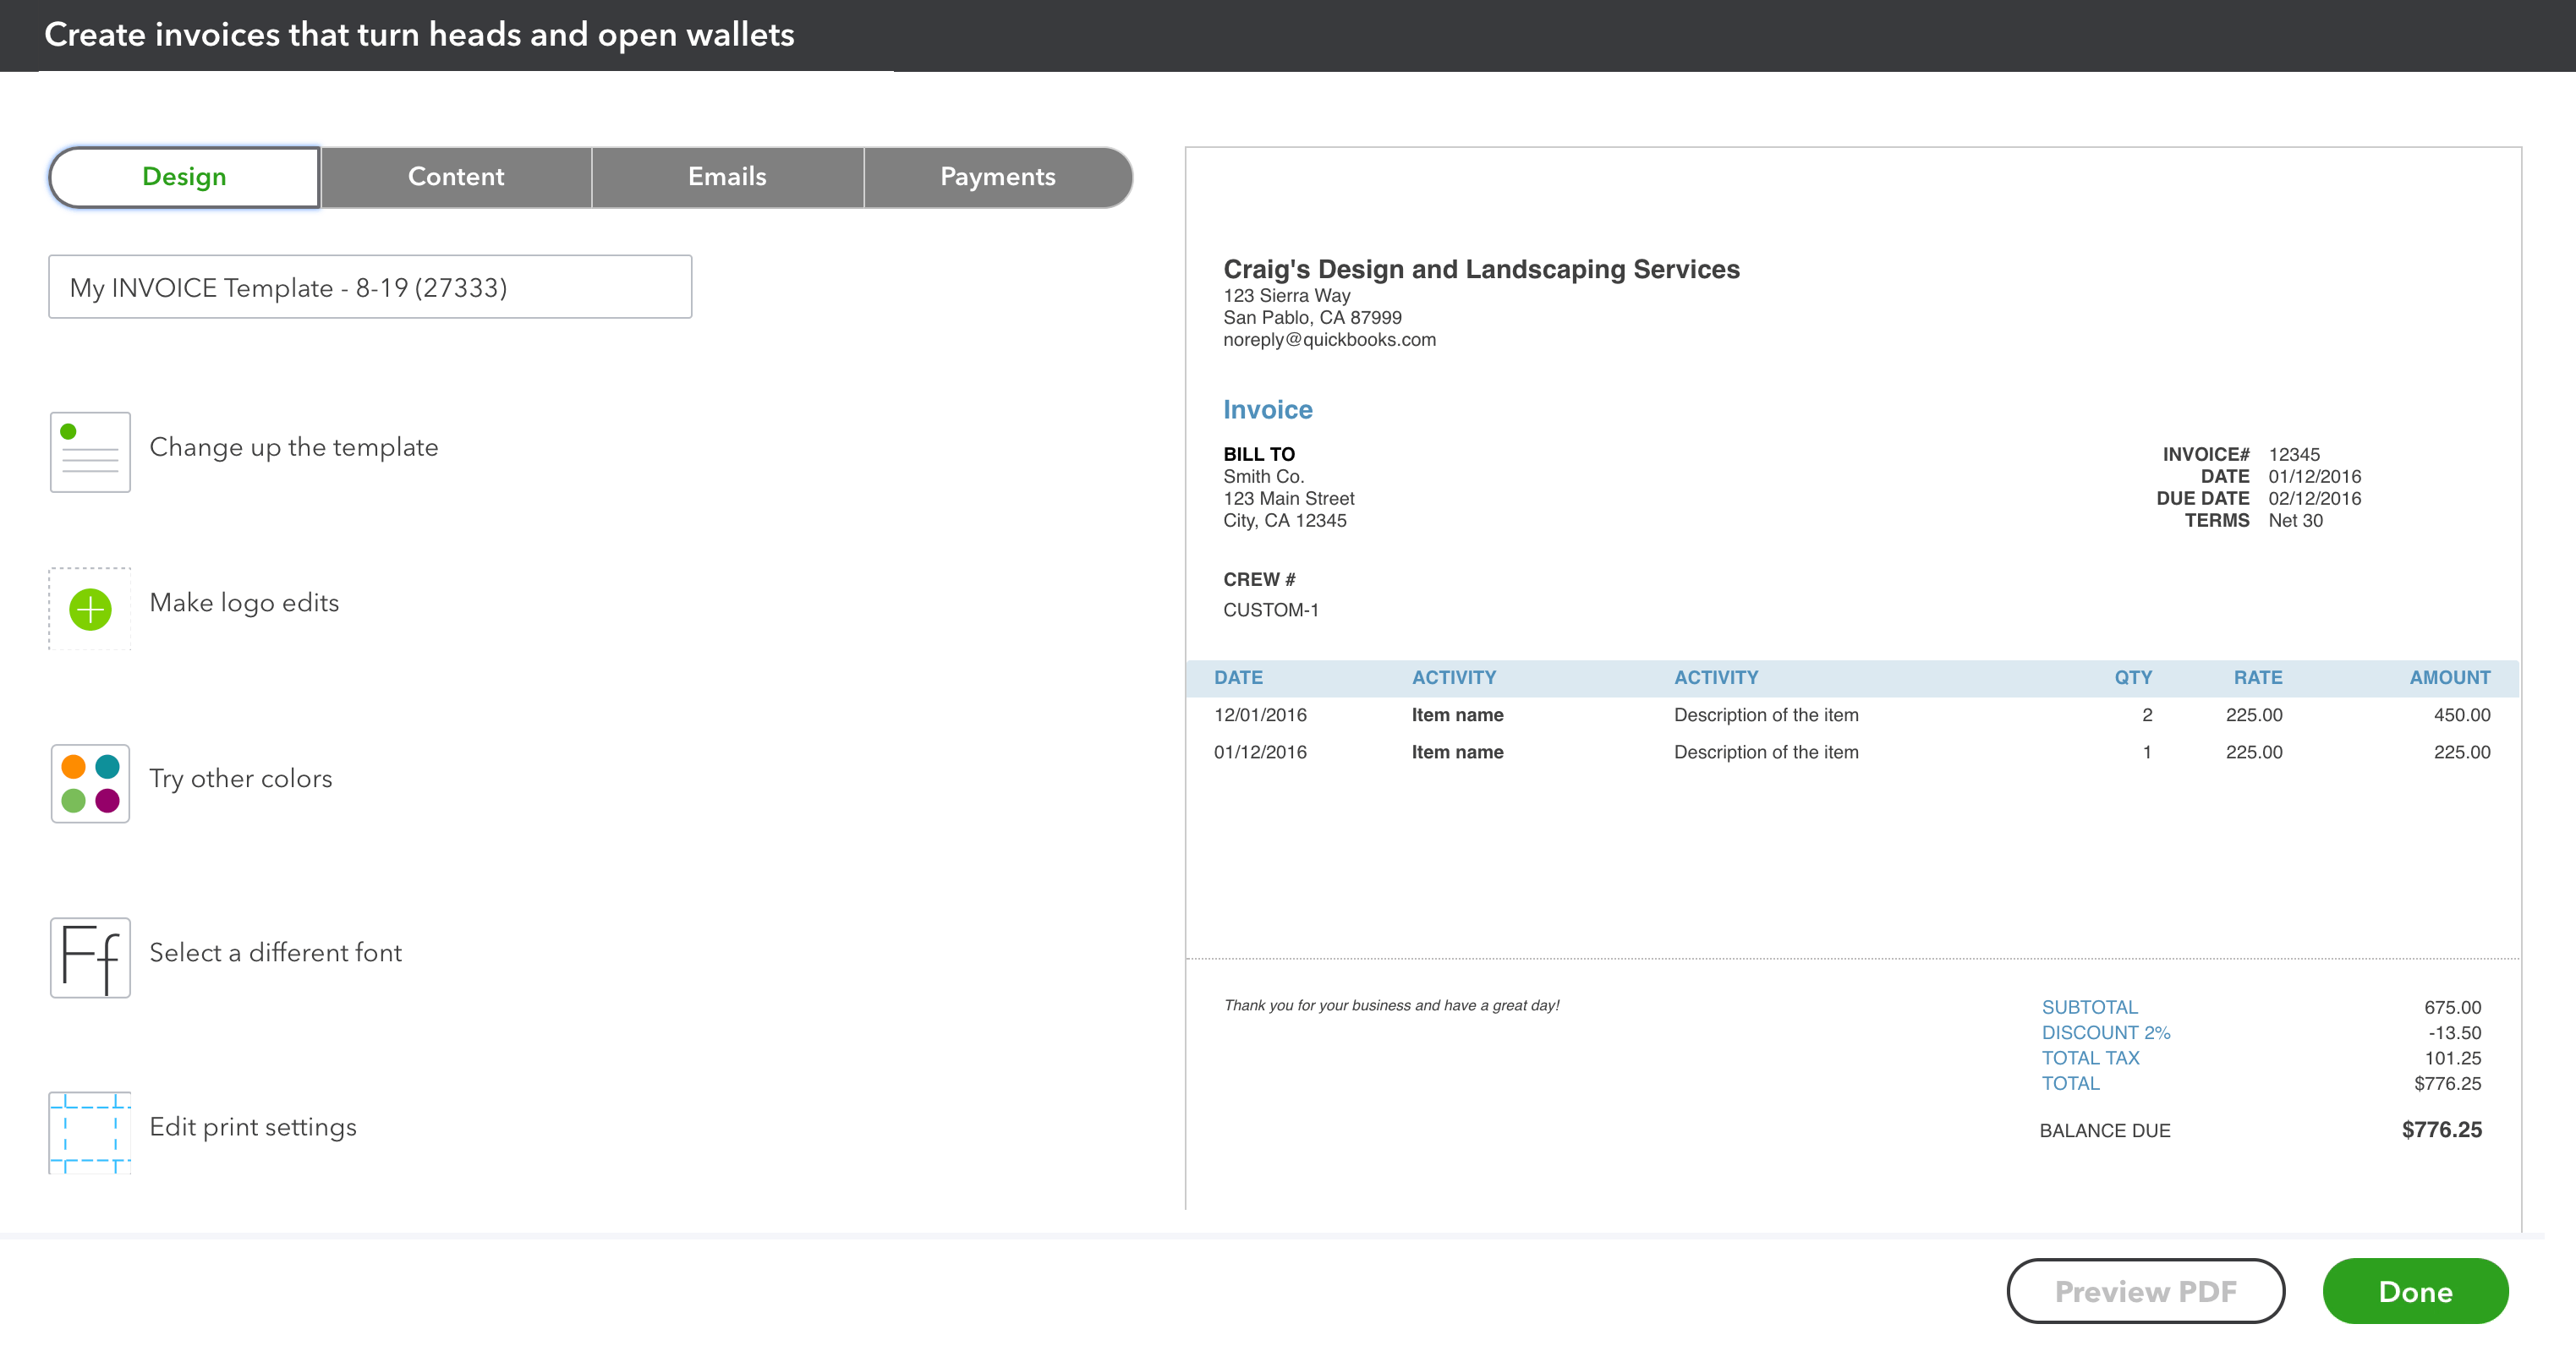Open the Design tab
Viewport: 2576px width, 1346px height.
click(x=185, y=177)
